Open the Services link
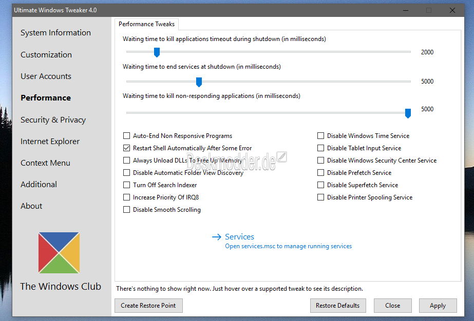Screen dimensions: 474x321 coord(239,237)
